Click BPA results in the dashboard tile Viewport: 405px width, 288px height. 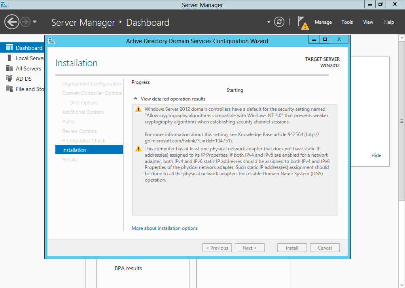[128, 268]
